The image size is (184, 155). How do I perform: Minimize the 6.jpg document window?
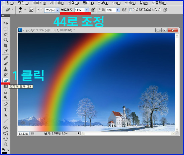coord(159,30)
